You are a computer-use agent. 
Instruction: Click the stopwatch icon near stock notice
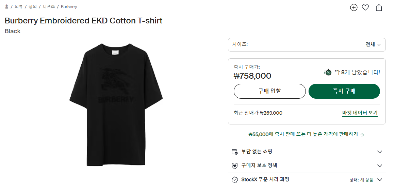pos(328,72)
